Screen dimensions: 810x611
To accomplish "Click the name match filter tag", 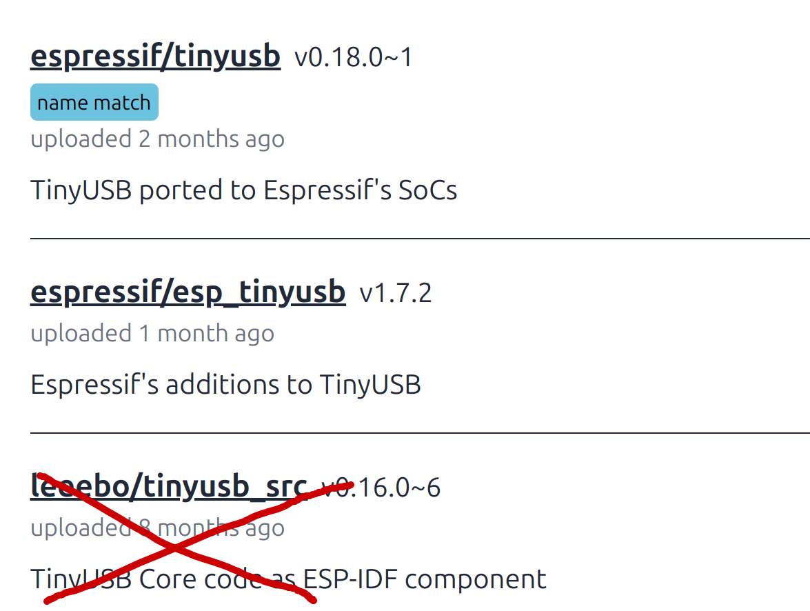I will click(x=94, y=101).
